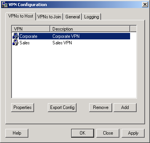The height and width of the screenshot is (143, 150).
Task: Open Properties for the selected VPN
Action: (23, 107)
